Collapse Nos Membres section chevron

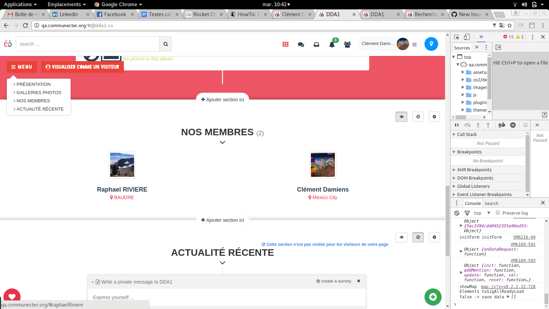point(222,142)
